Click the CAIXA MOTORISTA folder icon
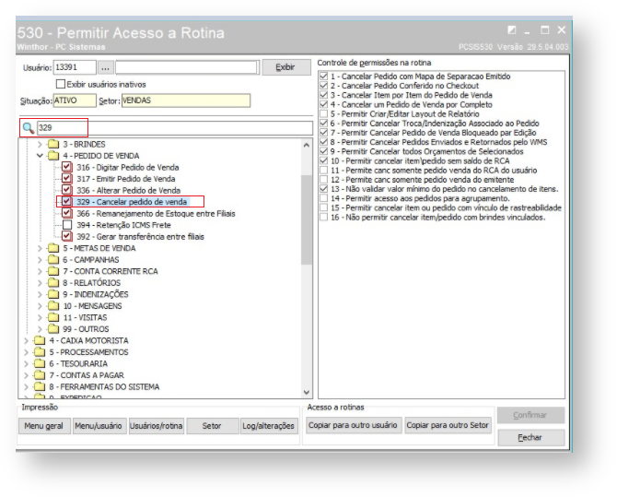 pyautogui.click(x=41, y=340)
